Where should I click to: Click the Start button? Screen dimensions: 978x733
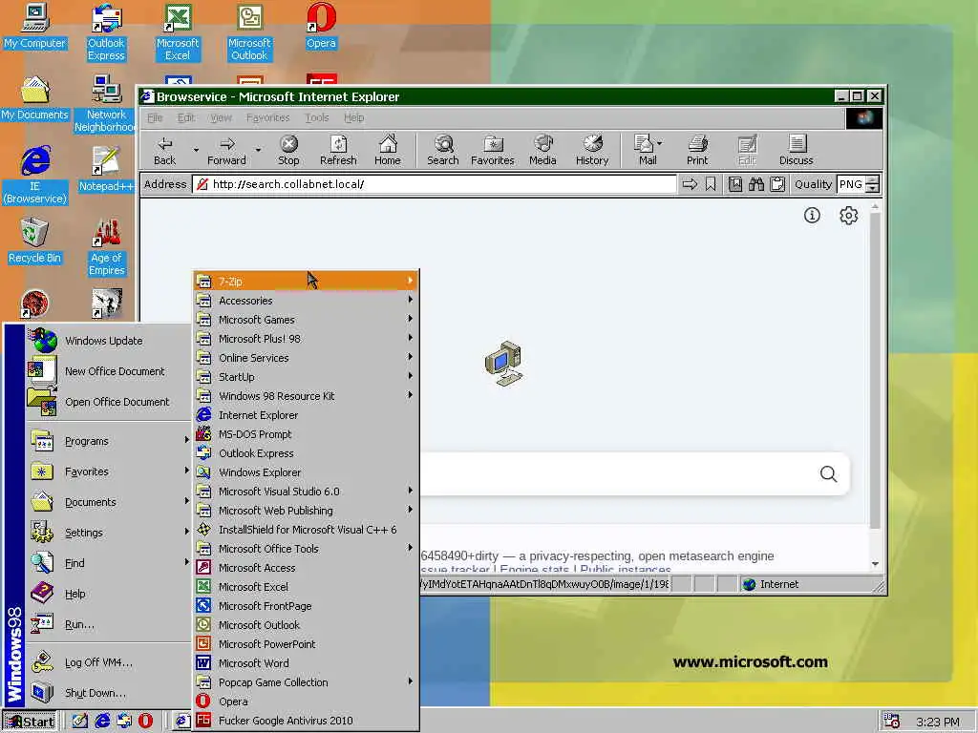click(30, 722)
